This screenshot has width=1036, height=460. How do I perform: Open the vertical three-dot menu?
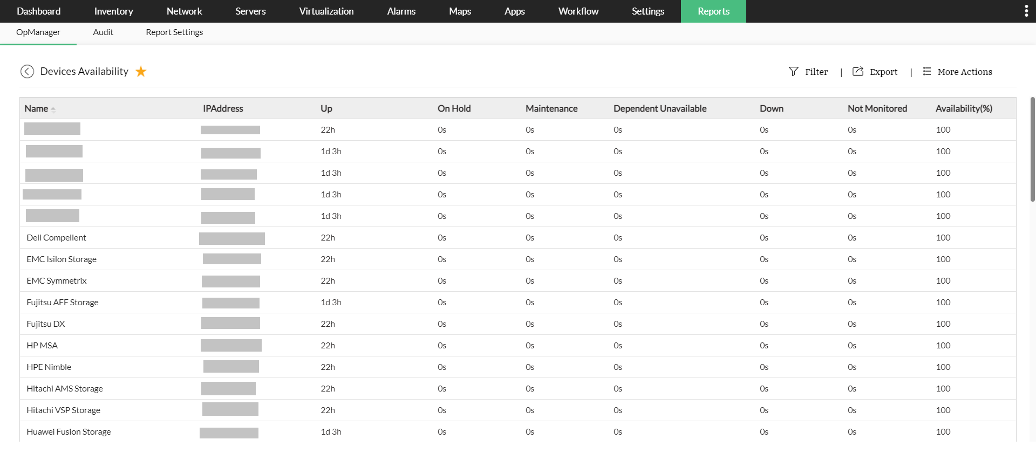pos(1026,11)
